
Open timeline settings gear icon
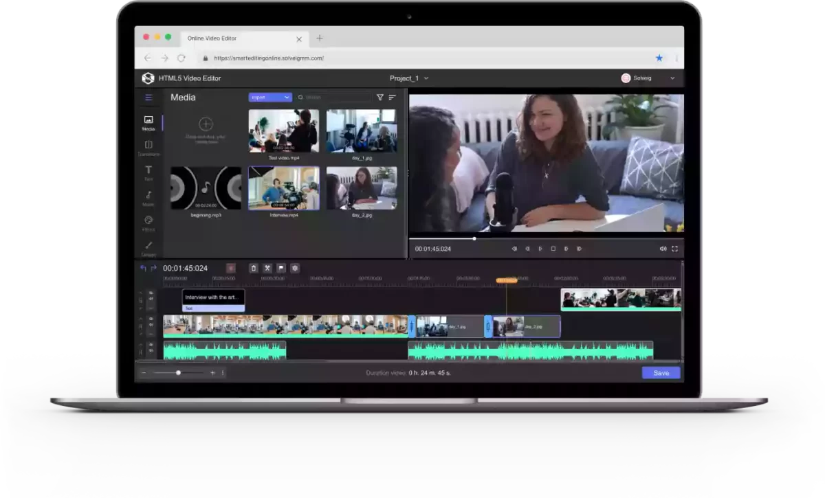(x=294, y=268)
